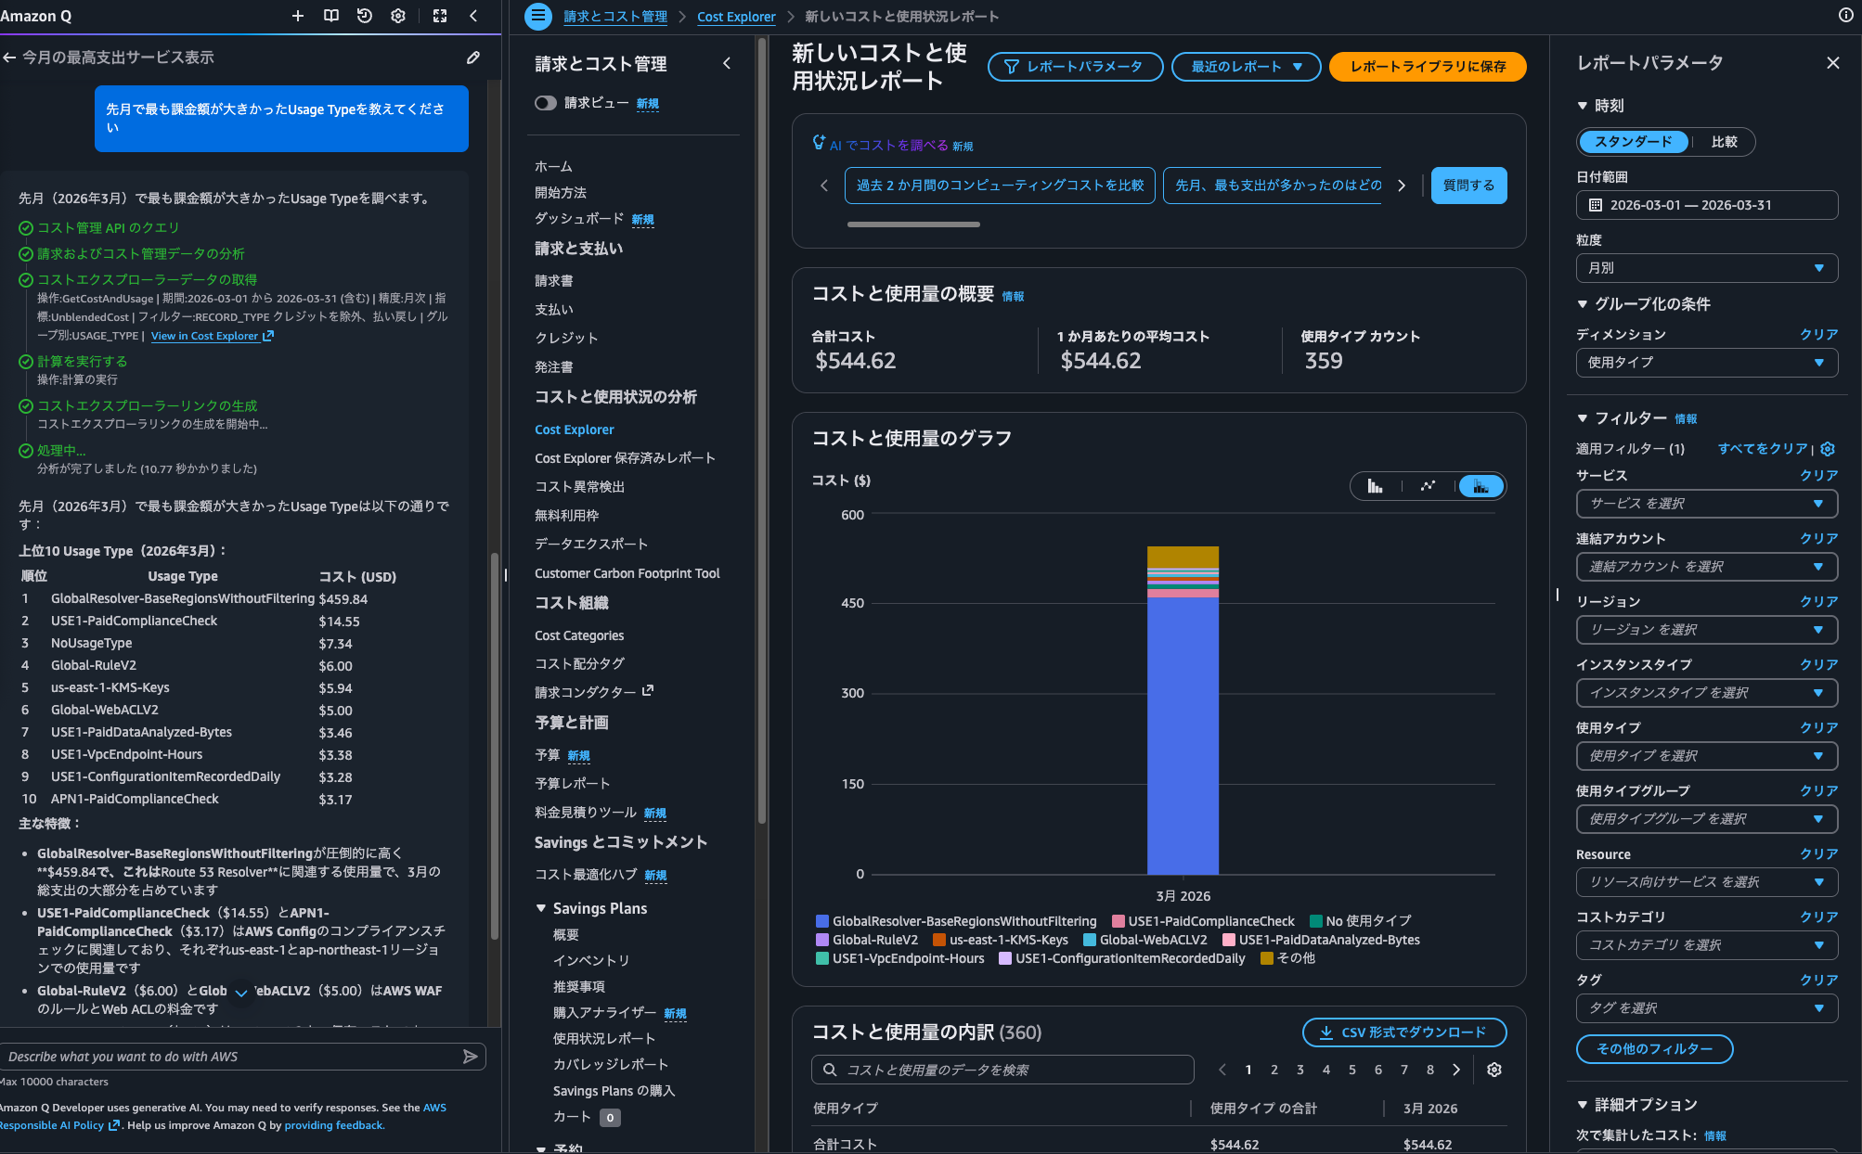Start a new Amazon Q chat

(297, 16)
